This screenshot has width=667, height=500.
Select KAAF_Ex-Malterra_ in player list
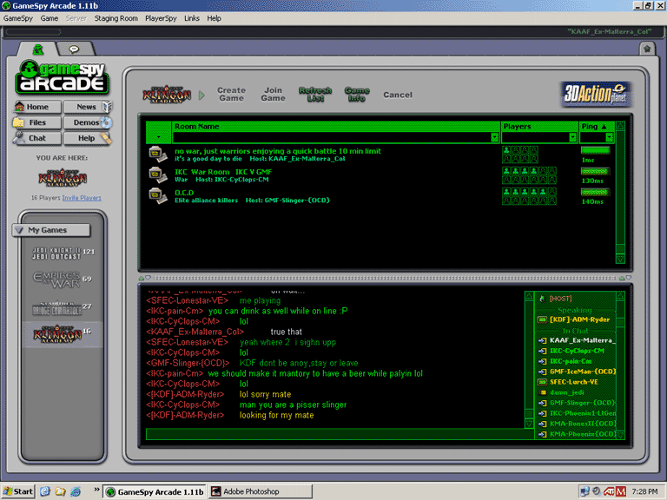[x=583, y=340]
